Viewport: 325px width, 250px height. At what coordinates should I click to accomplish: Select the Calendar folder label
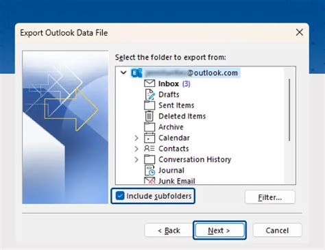pyautogui.click(x=174, y=138)
